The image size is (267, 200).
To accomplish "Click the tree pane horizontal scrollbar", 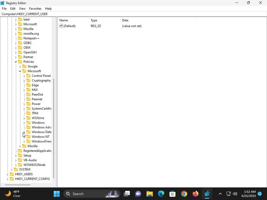I will point(18,185).
